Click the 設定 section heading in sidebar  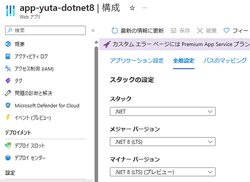[10, 173]
